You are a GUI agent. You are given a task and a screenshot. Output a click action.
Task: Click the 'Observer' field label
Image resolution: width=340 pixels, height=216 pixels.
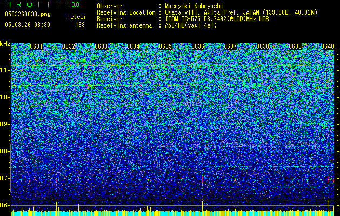click(x=110, y=6)
